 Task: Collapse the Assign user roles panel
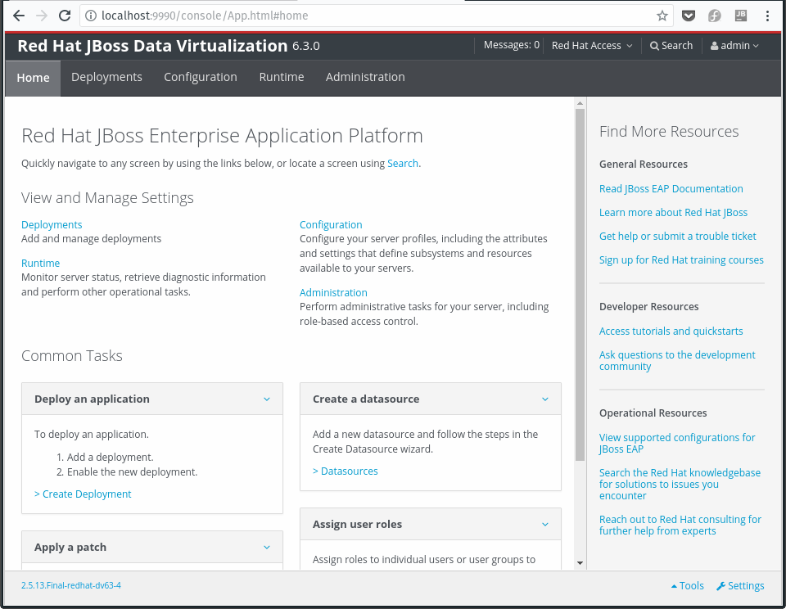pyautogui.click(x=545, y=525)
